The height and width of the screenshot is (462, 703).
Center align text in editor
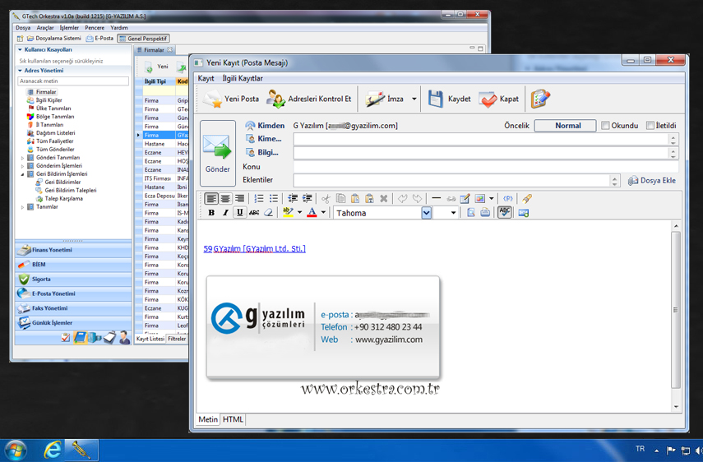click(225, 198)
